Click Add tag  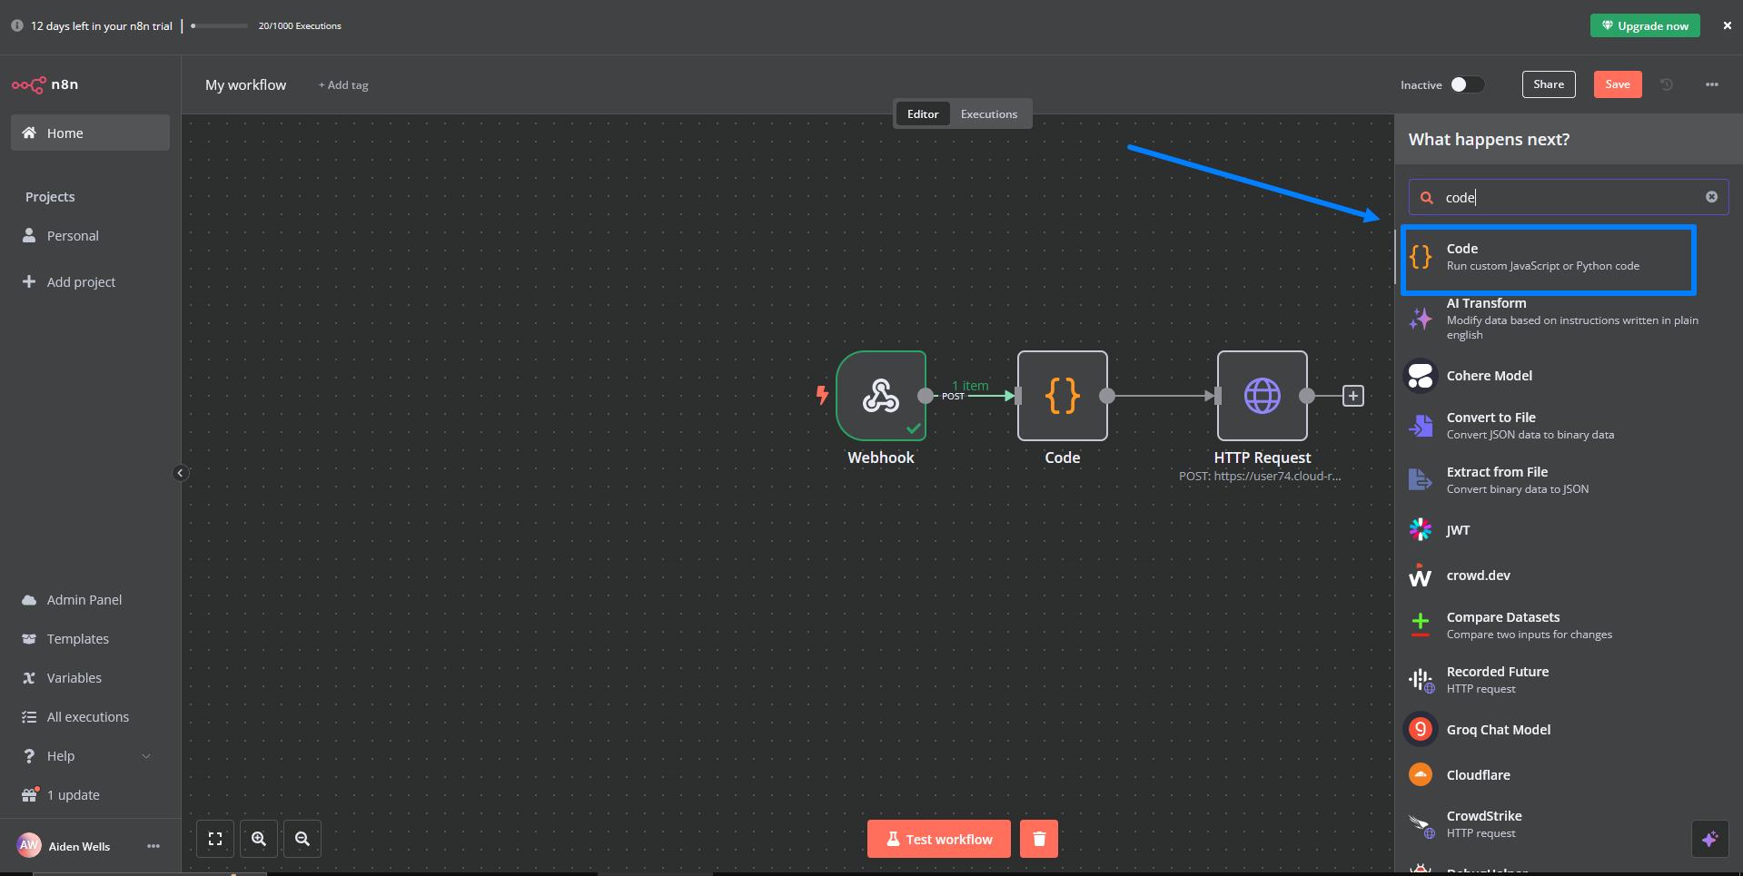tap(343, 84)
